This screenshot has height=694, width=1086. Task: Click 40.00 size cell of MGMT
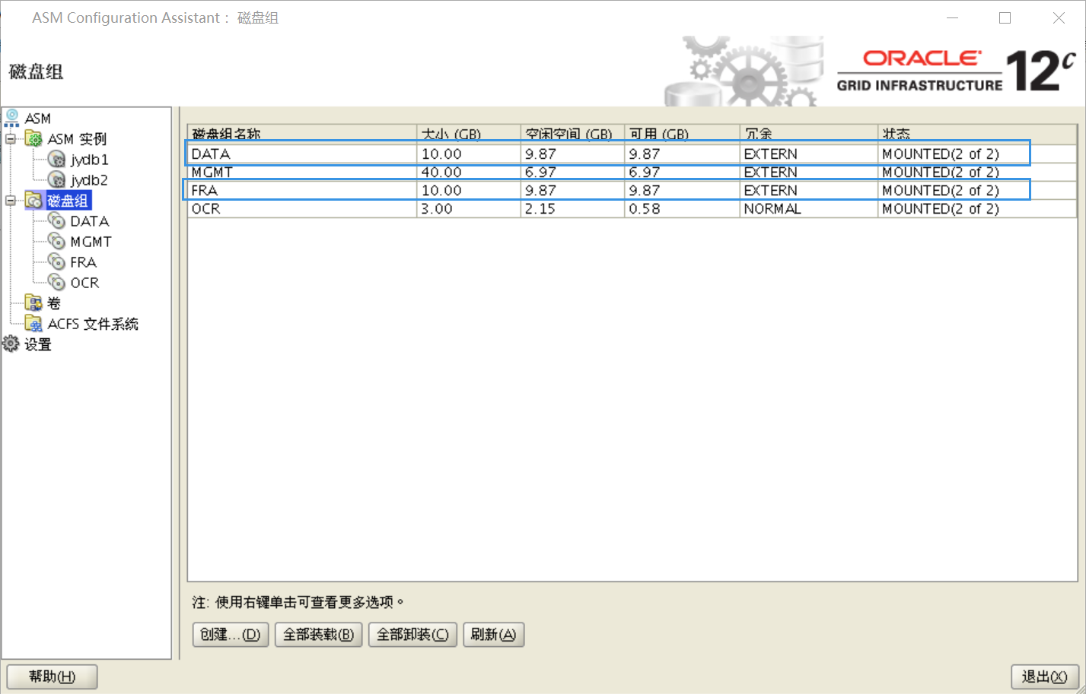click(x=469, y=173)
